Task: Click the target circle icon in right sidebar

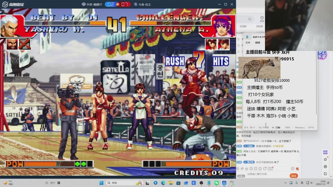Action: (325, 167)
